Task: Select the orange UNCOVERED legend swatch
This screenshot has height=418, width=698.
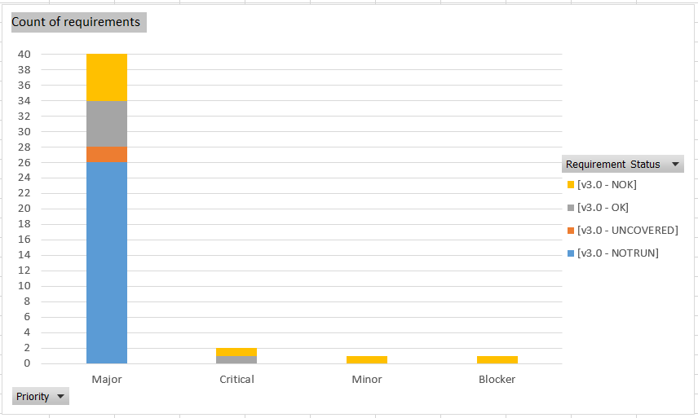Action: 571,231
